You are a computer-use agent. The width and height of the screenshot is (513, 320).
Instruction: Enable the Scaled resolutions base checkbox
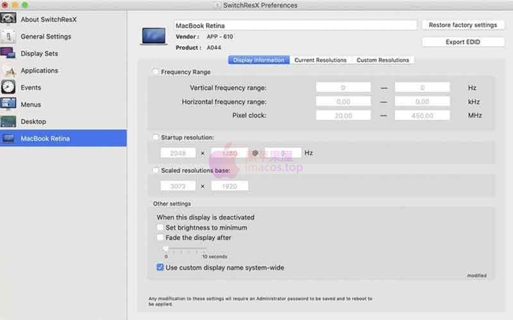coord(155,170)
